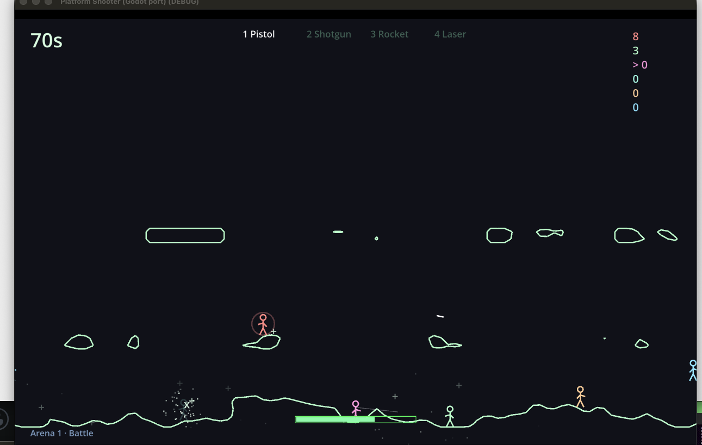Screen dimensions: 702x445
Task: Target the blue stick figure at the screen edge
Action: 693,370
